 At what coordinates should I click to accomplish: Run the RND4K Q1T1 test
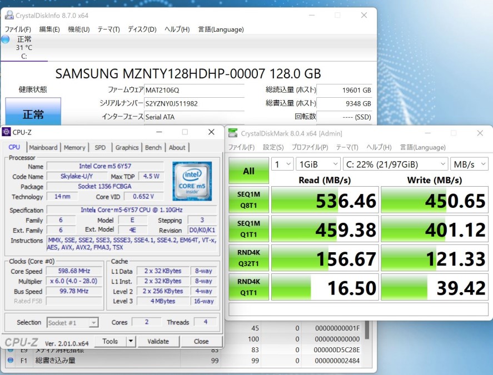248,287
